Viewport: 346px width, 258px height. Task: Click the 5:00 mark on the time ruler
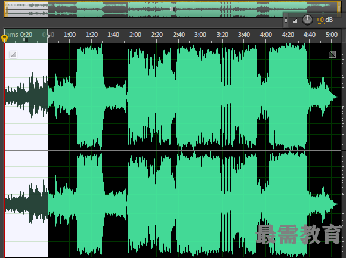coord(332,35)
